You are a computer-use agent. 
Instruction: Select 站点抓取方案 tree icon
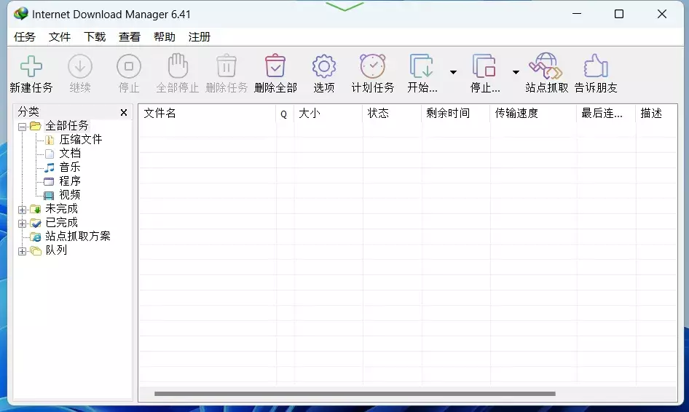pos(36,237)
